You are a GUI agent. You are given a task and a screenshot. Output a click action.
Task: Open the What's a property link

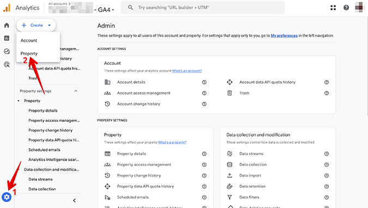172,142
